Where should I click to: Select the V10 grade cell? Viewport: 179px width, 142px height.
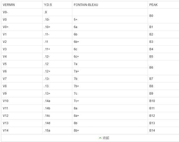coord(5,101)
